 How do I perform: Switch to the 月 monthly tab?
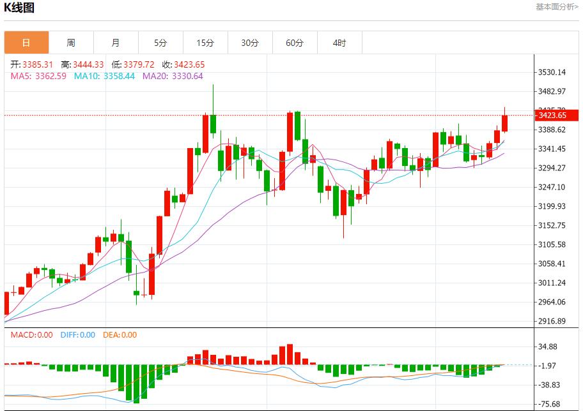(x=116, y=43)
